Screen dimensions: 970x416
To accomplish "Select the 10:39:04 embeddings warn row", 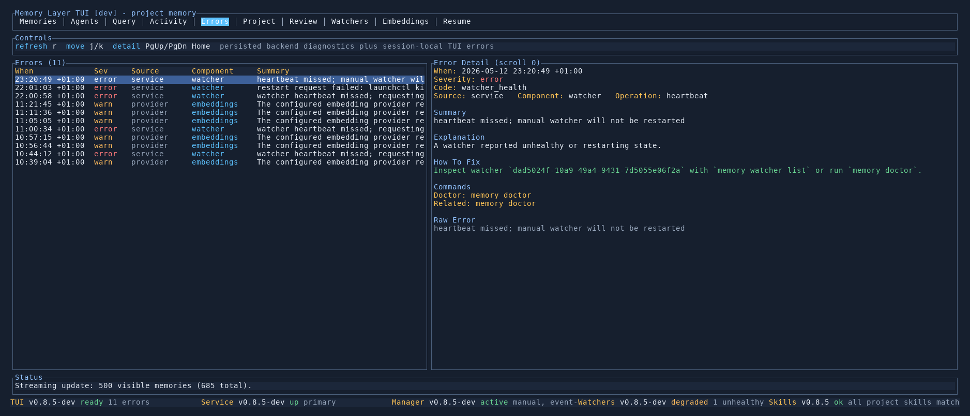I will (x=220, y=162).
